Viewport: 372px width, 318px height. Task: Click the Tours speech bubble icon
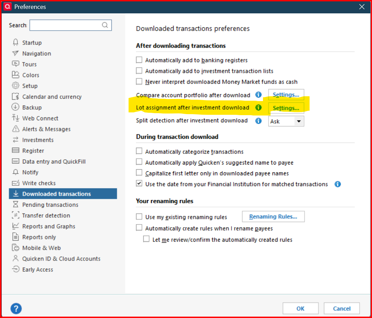coord(15,64)
